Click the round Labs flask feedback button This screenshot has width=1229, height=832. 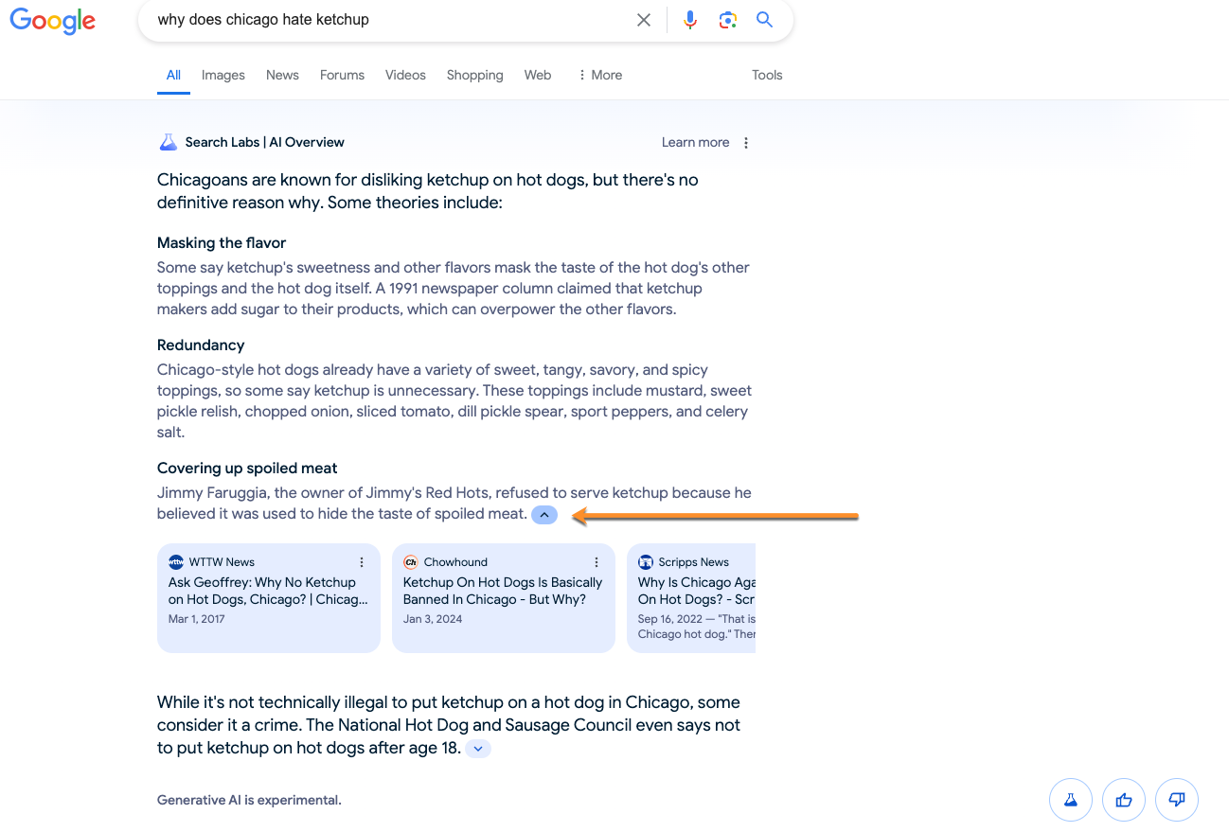click(1071, 801)
